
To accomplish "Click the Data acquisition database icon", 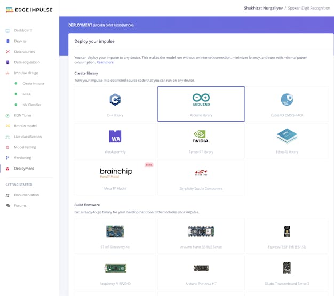I will click(x=7, y=62).
